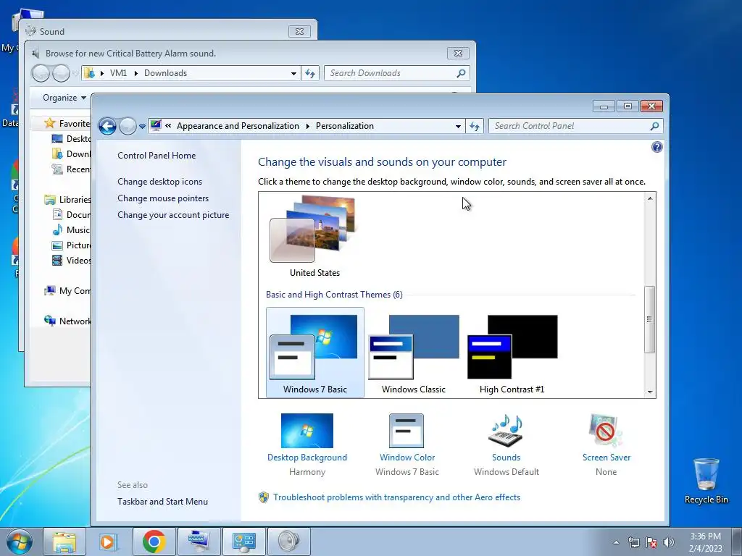Open Help with the blue question mark
Viewport: 742px width, 556px height.
pyautogui.click(x=656, y=147)
